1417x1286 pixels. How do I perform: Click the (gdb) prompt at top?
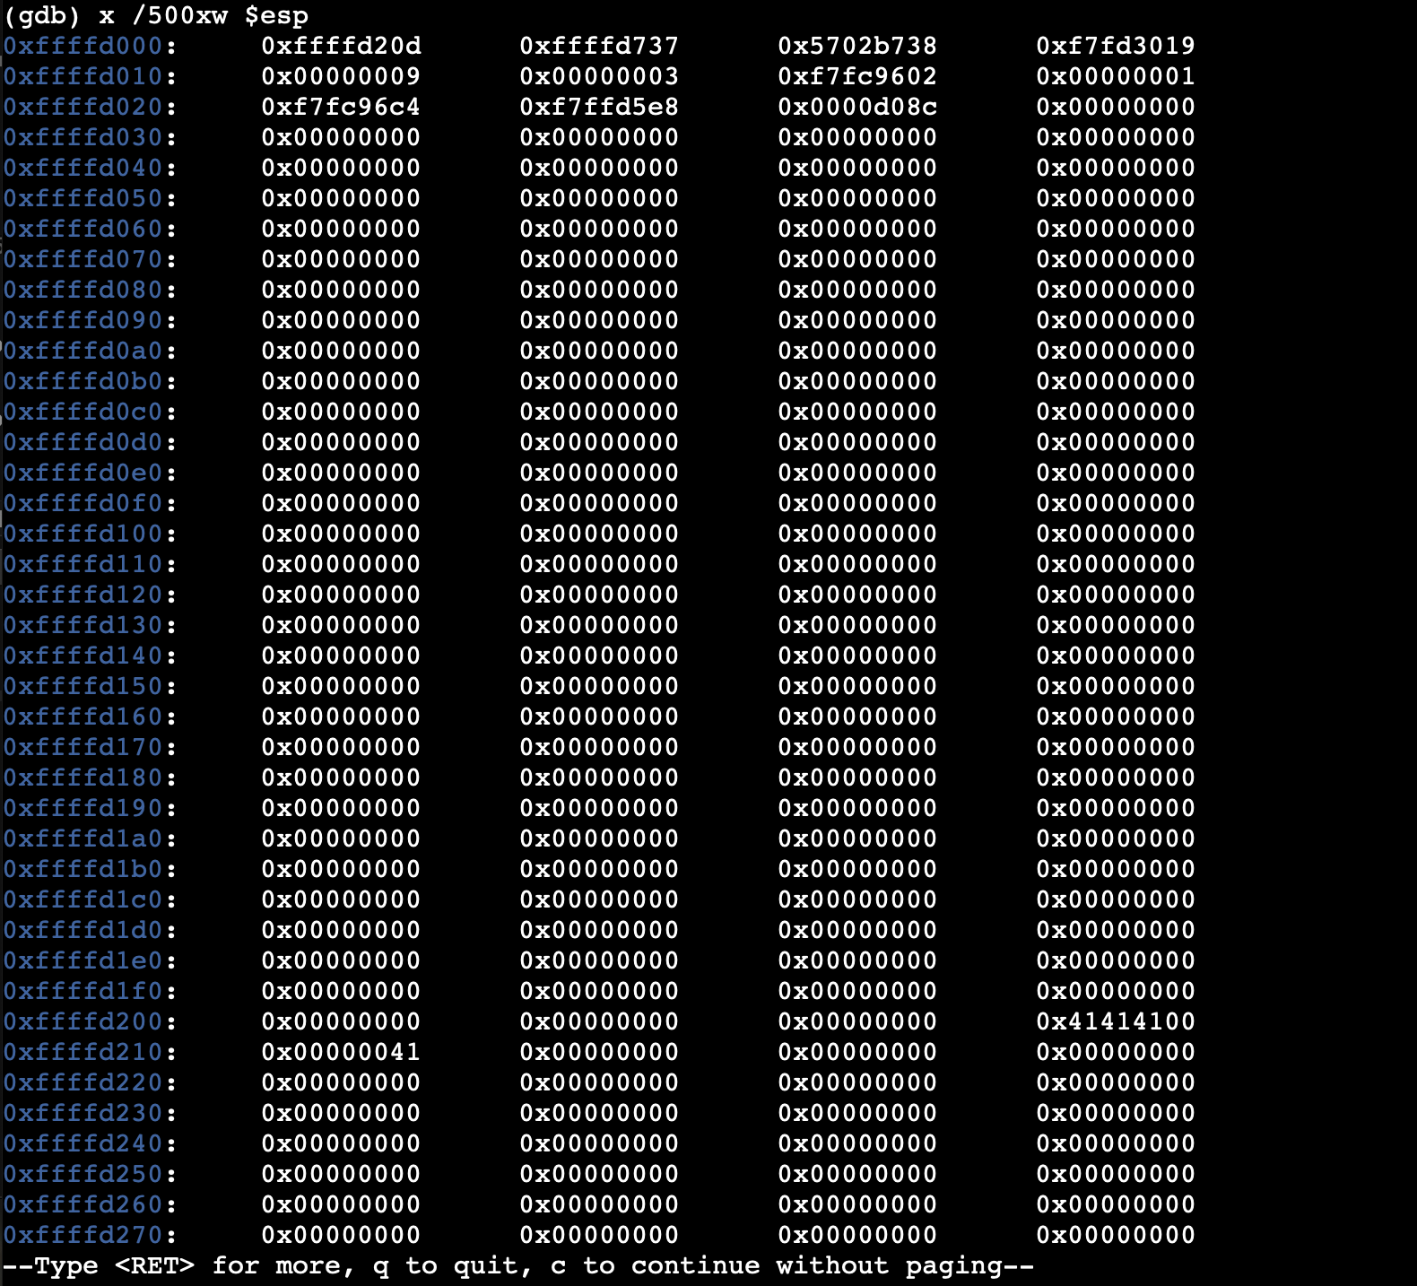[41, 15]
